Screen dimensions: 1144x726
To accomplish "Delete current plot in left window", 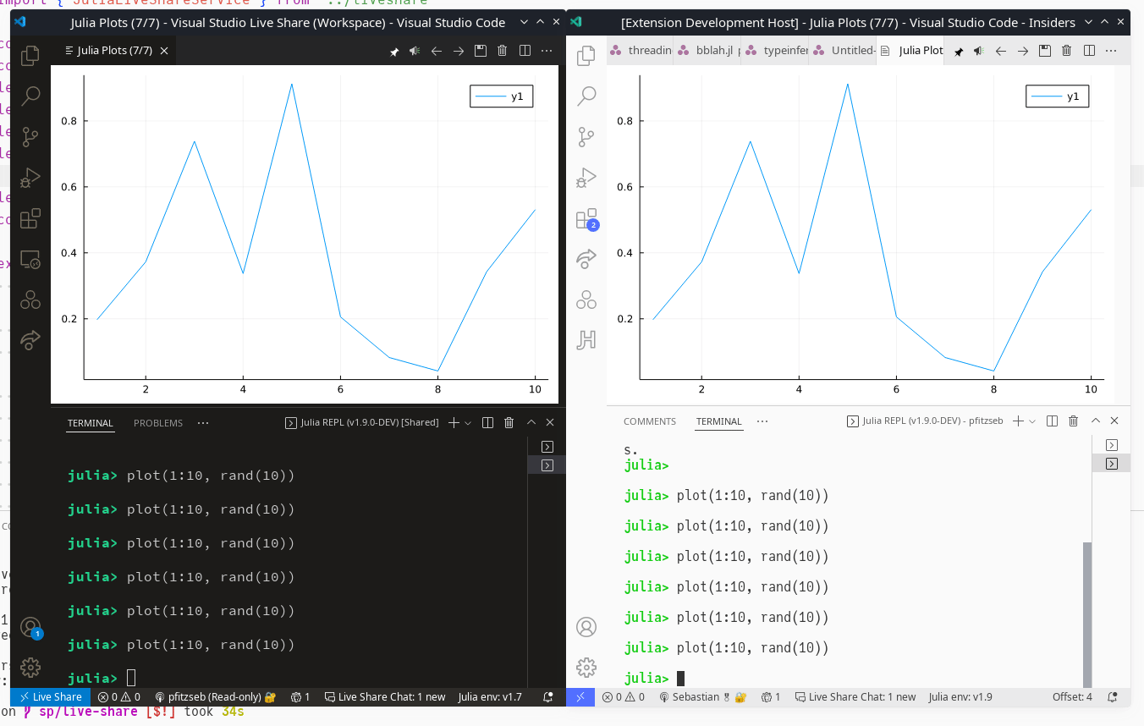I will 503,52.
